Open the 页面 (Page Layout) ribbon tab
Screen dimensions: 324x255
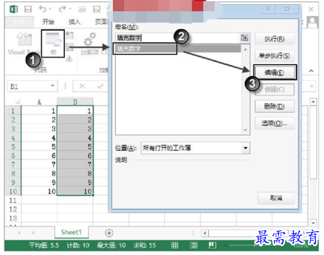101,21
